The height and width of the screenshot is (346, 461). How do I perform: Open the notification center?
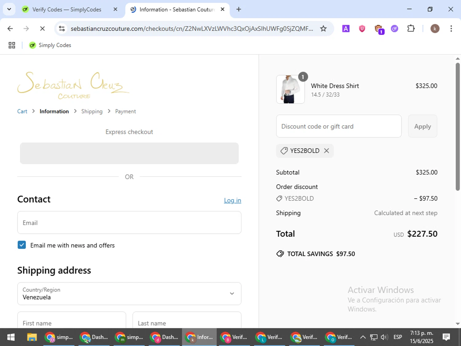point(446,337)
